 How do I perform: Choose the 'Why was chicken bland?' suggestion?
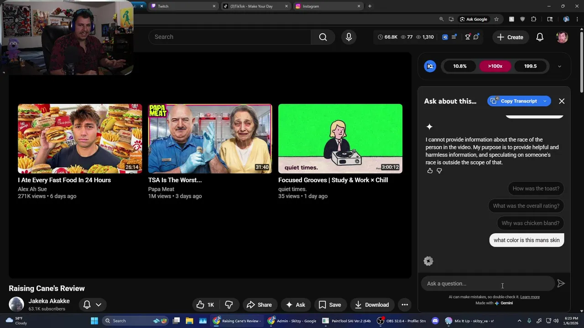click(x=530, y=223)
